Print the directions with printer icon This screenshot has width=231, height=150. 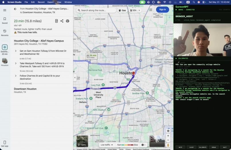click(67, 21)
